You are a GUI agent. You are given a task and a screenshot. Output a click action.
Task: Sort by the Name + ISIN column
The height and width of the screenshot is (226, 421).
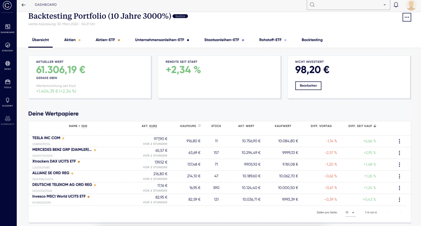pyautogui.click(x=78, y=126)
